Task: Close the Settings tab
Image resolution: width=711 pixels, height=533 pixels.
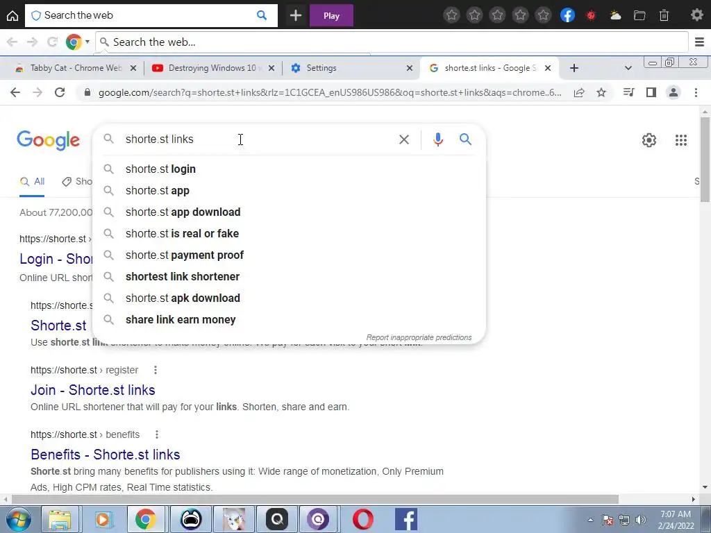Action: point(410,68)
